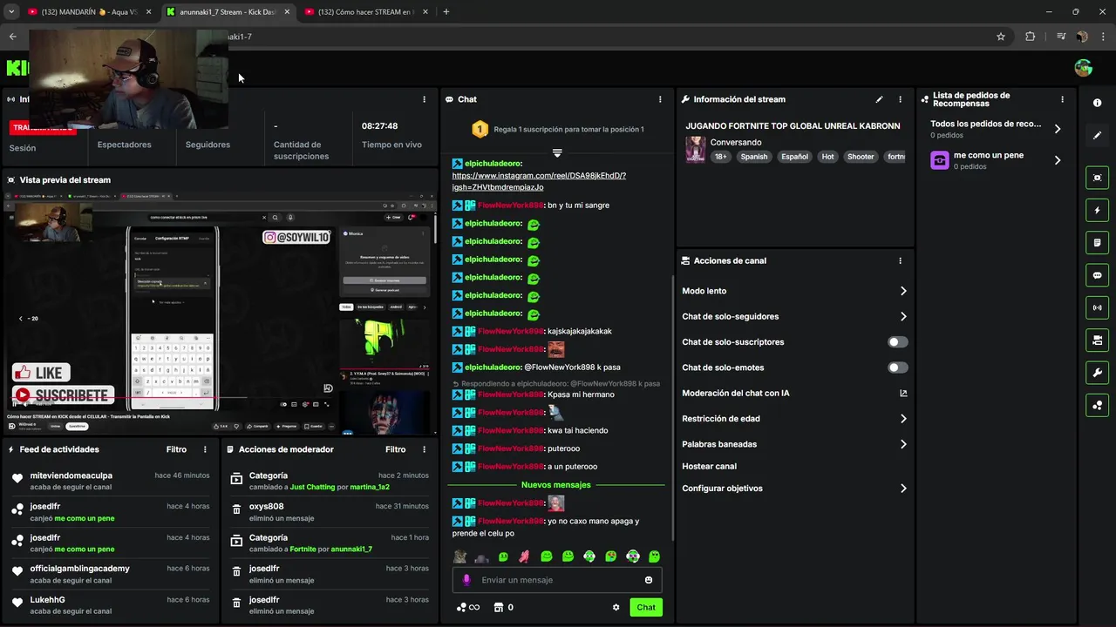Expand Todos los pedidos de recompensas row
The width and height of the screenshot is (1116, 627).
click(997, 129)
